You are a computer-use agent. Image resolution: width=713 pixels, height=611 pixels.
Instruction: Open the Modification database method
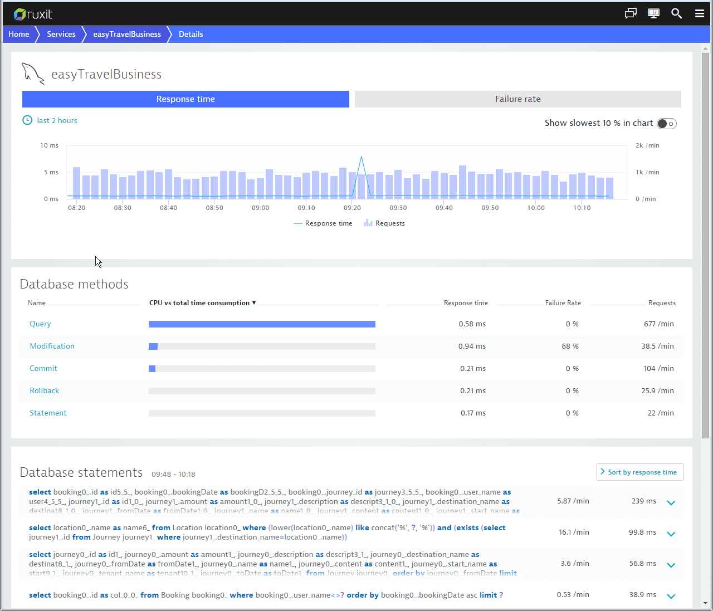pos(52,346)
